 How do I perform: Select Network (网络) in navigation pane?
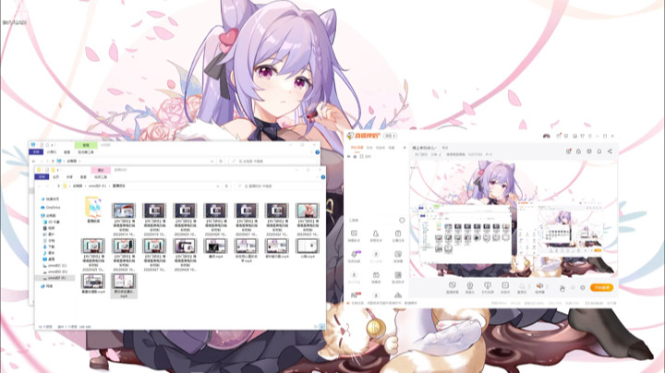tap(47, 286)
